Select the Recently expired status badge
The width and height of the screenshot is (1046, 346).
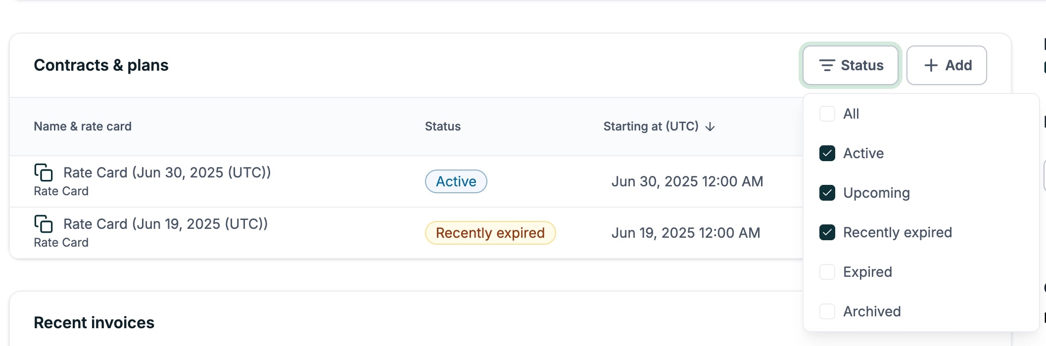489,232
